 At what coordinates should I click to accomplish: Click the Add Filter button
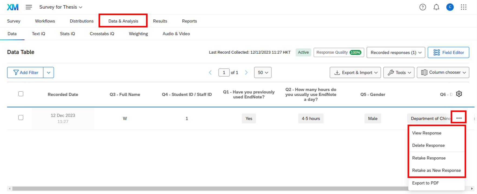point(25,72)
